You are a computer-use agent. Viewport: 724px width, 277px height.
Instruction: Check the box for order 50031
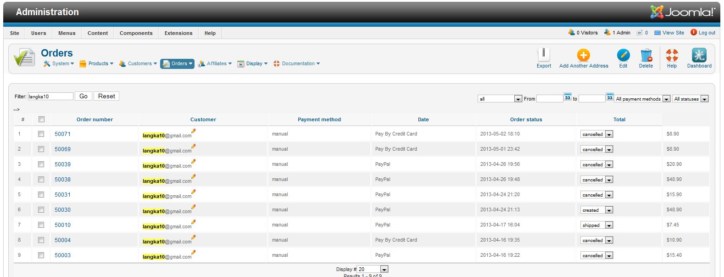pyautogui.click(x=41, y=195)
